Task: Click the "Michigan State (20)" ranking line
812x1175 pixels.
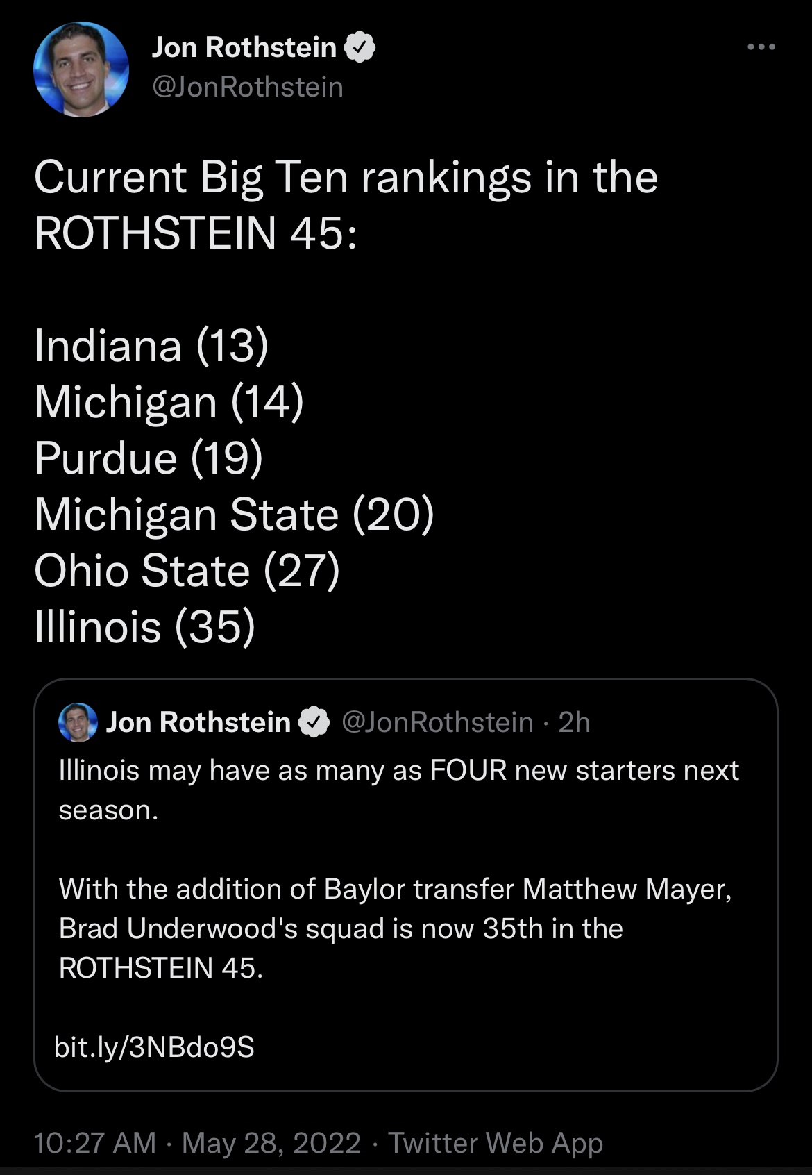Action: point(234,515)
